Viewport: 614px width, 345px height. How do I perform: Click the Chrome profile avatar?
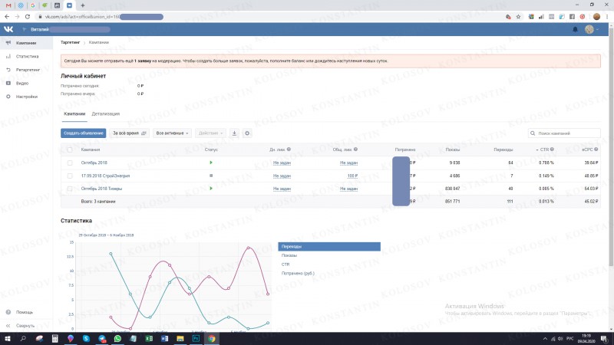coord(596,17)
